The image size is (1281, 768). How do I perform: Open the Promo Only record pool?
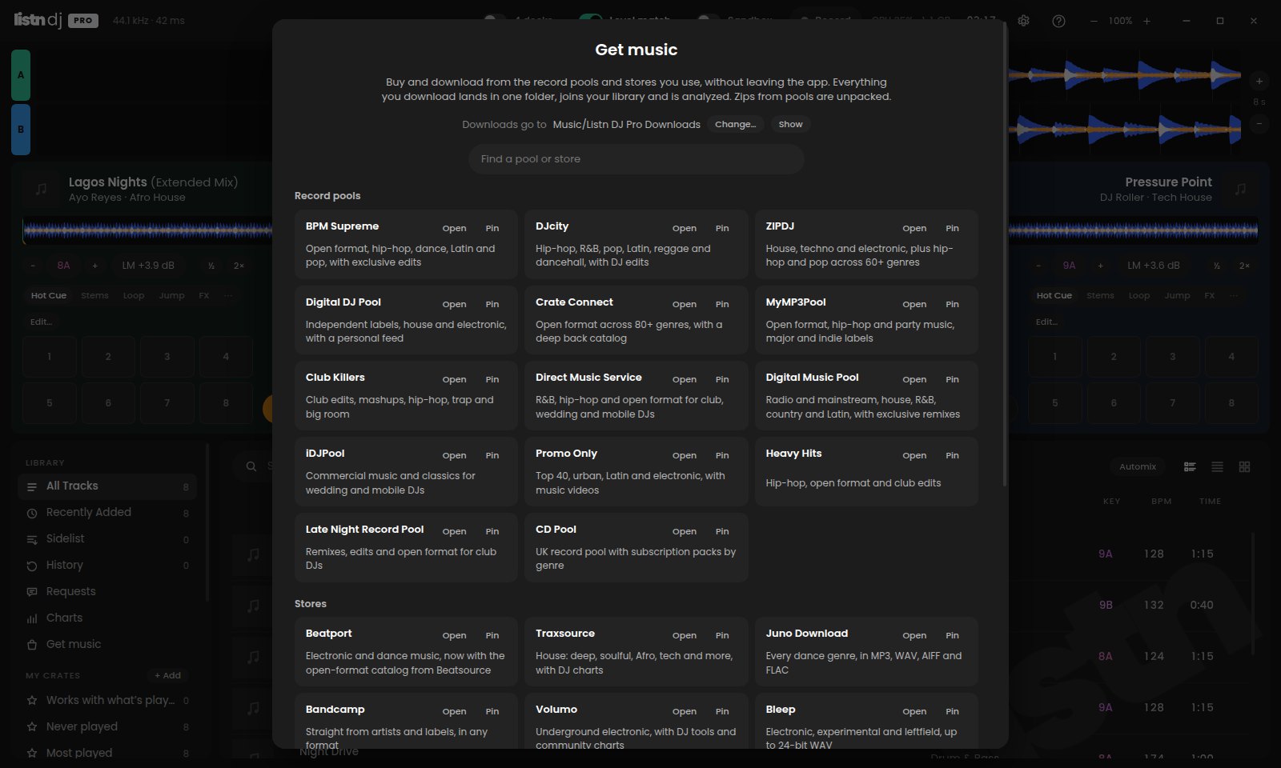coord(685,455)
